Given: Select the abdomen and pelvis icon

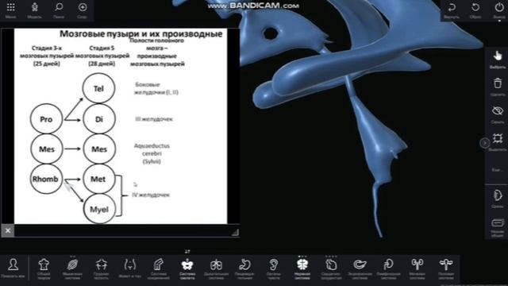Looking at the screenshot, I should 130,265.
